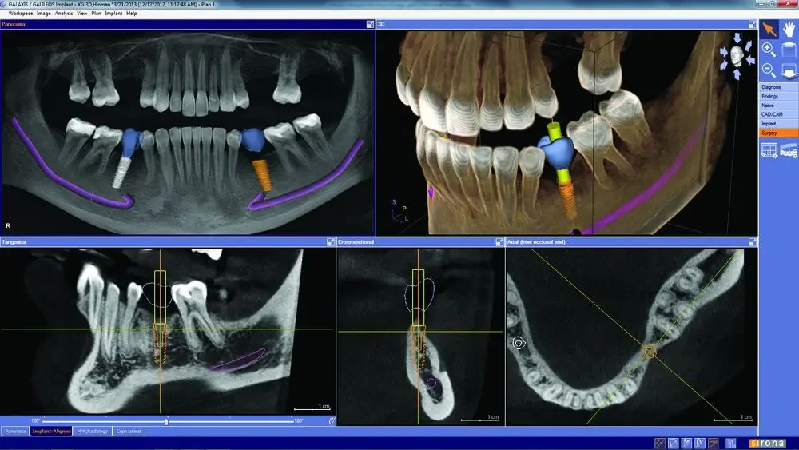This screenshot has width=799, height=450.
Task: Open the Help menu
Action: pyautogui.click(x=132, y=14)
